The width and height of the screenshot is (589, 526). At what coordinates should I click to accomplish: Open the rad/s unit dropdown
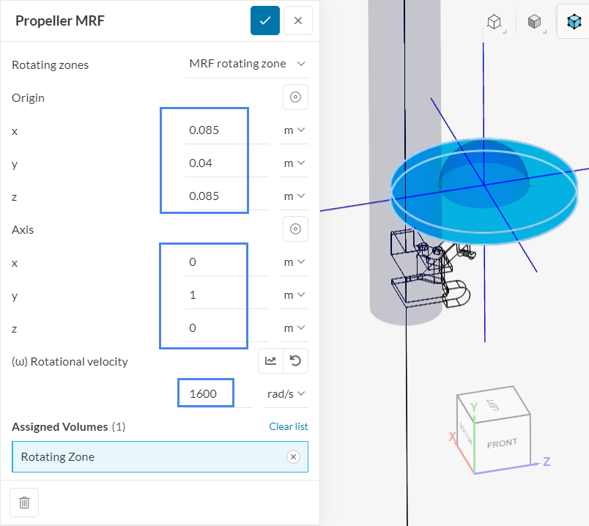click(x=286, y=394)
